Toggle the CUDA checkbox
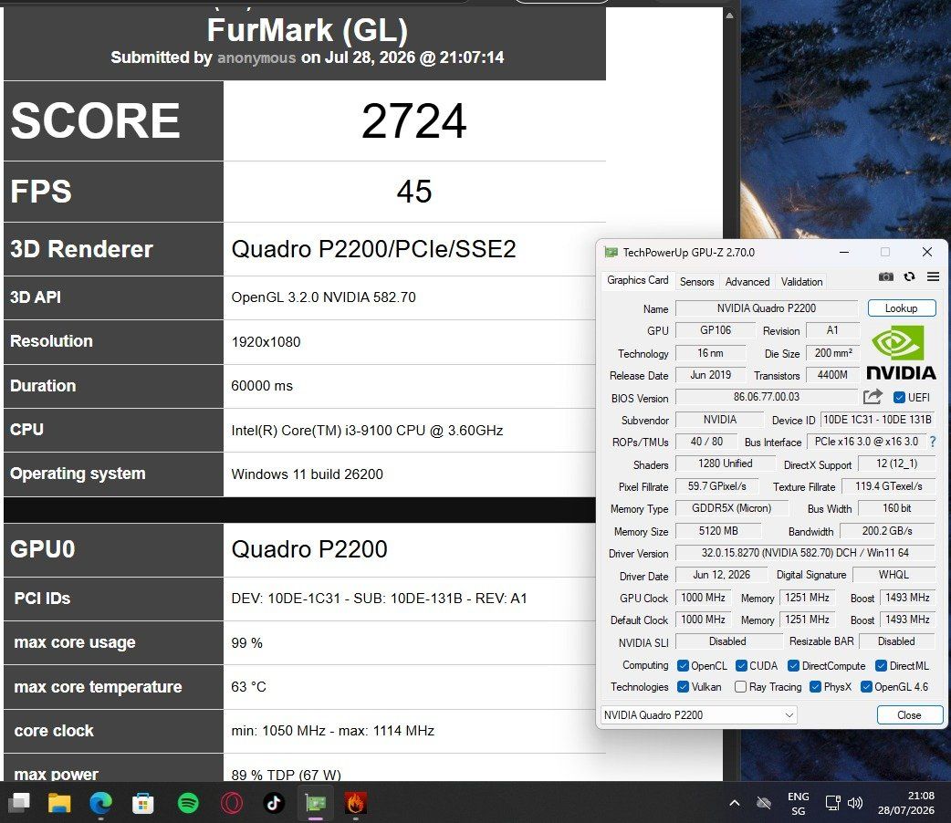Image resolution: width=951 pixels, height=823 pixels. coord(741,666)
